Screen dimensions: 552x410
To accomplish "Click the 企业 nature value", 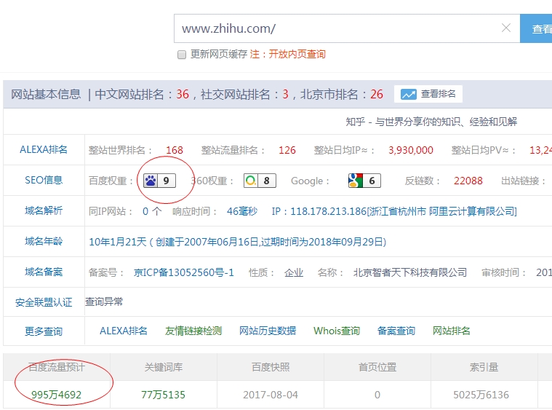I will pyautogui.click(x=294, y=272).
